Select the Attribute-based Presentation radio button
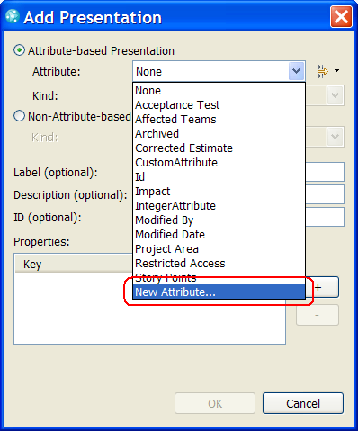The width and height of the screenshot is (358, 431). (x=19, y=50)
